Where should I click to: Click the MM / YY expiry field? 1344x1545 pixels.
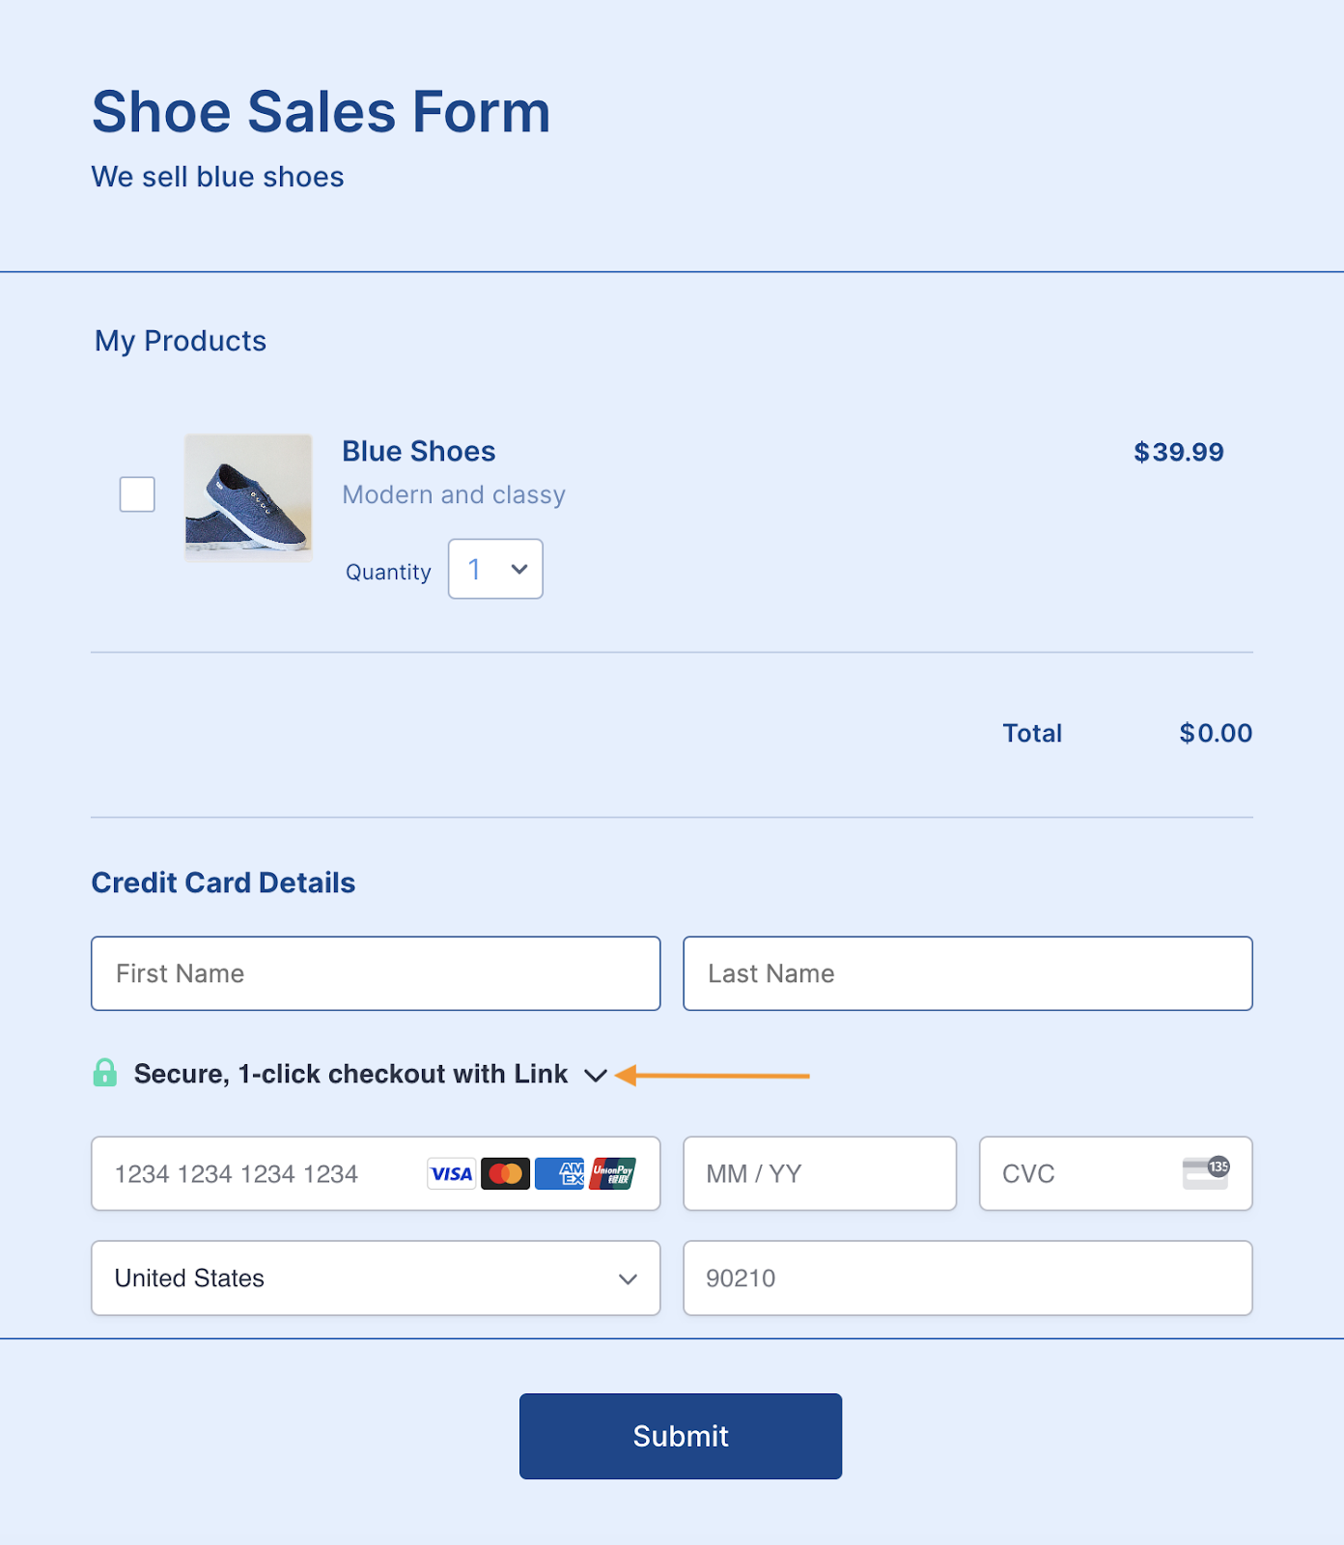[819, 1173]
